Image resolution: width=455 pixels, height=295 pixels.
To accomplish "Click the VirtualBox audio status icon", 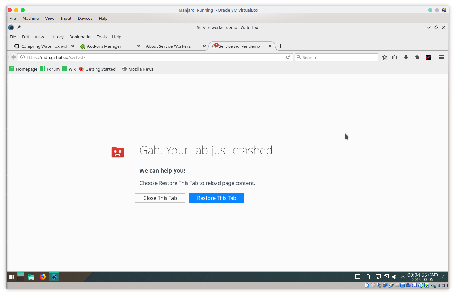I will (379, 285).
